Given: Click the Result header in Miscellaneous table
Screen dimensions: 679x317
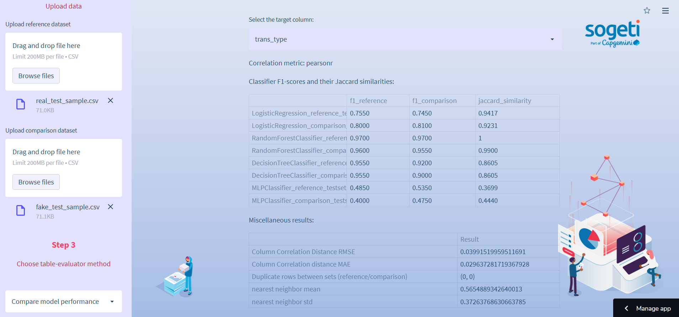Looking at the screenshot, I should [469, 239].
